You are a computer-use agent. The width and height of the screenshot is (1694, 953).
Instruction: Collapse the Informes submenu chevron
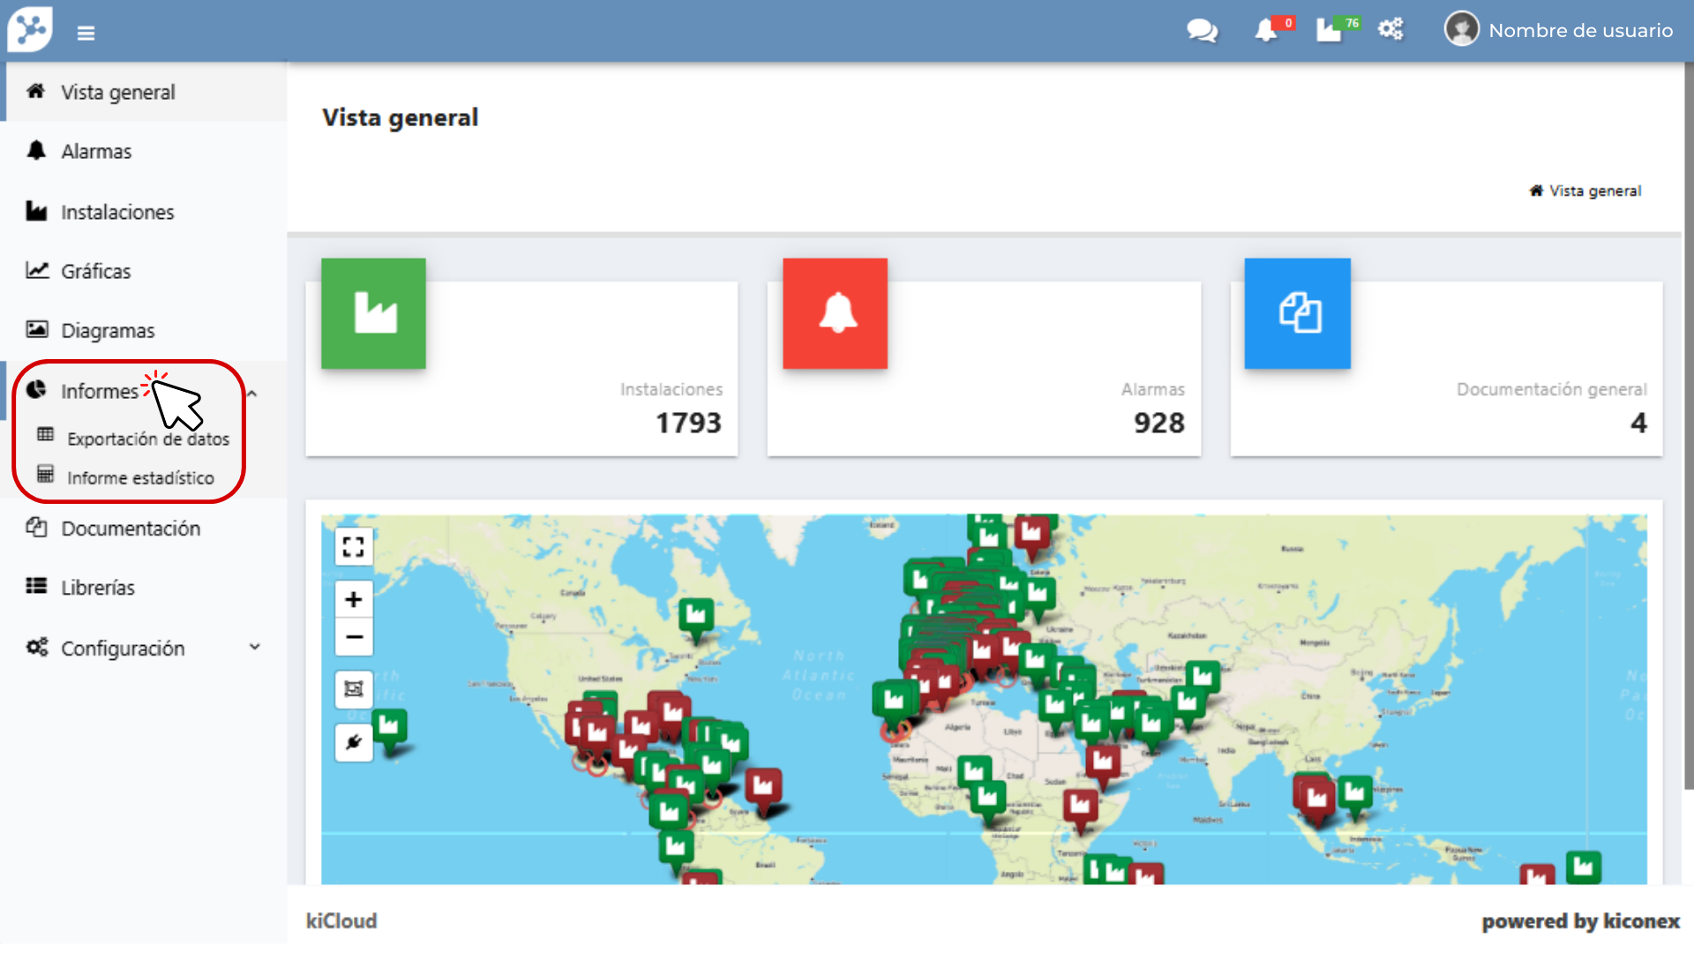coord(252,394)
